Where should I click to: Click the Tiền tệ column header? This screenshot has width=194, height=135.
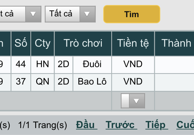click(x=133, y=43)
